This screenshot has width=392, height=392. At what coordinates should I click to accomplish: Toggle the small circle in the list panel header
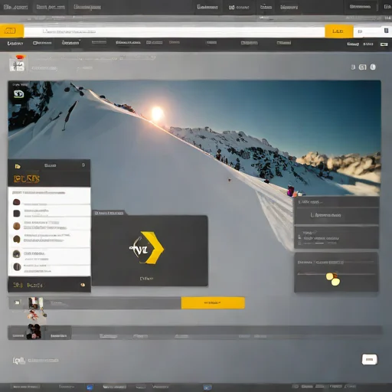[83, 165]
